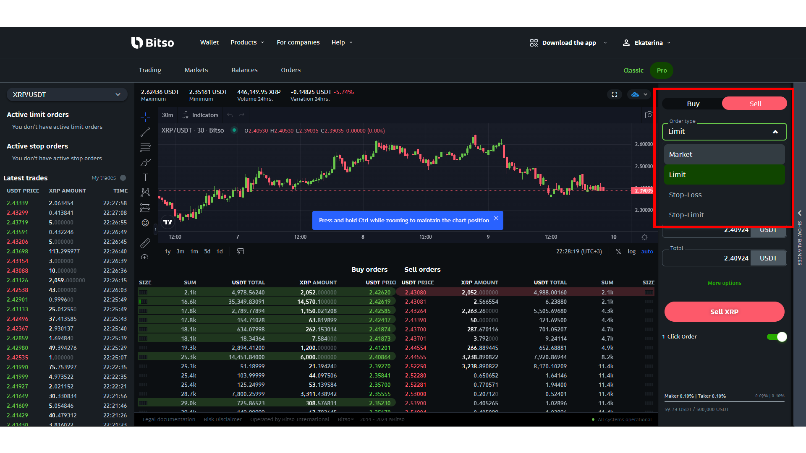Image resolution: width=806 pixels, height=453 pixels.
Task: Toggle the My trades switch
Action: click(123, 178)
